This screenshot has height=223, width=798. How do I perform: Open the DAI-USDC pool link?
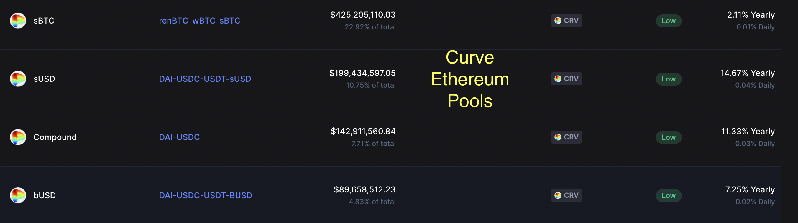179,137
